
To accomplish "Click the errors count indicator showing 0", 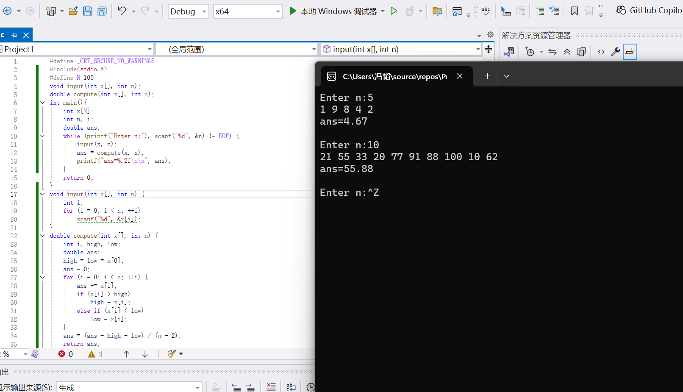I will tap(66, 354).
